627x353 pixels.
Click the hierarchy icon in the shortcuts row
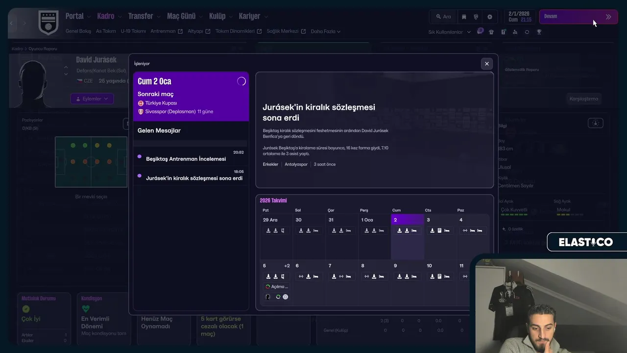pyautogui.click(x=515, y=32)
